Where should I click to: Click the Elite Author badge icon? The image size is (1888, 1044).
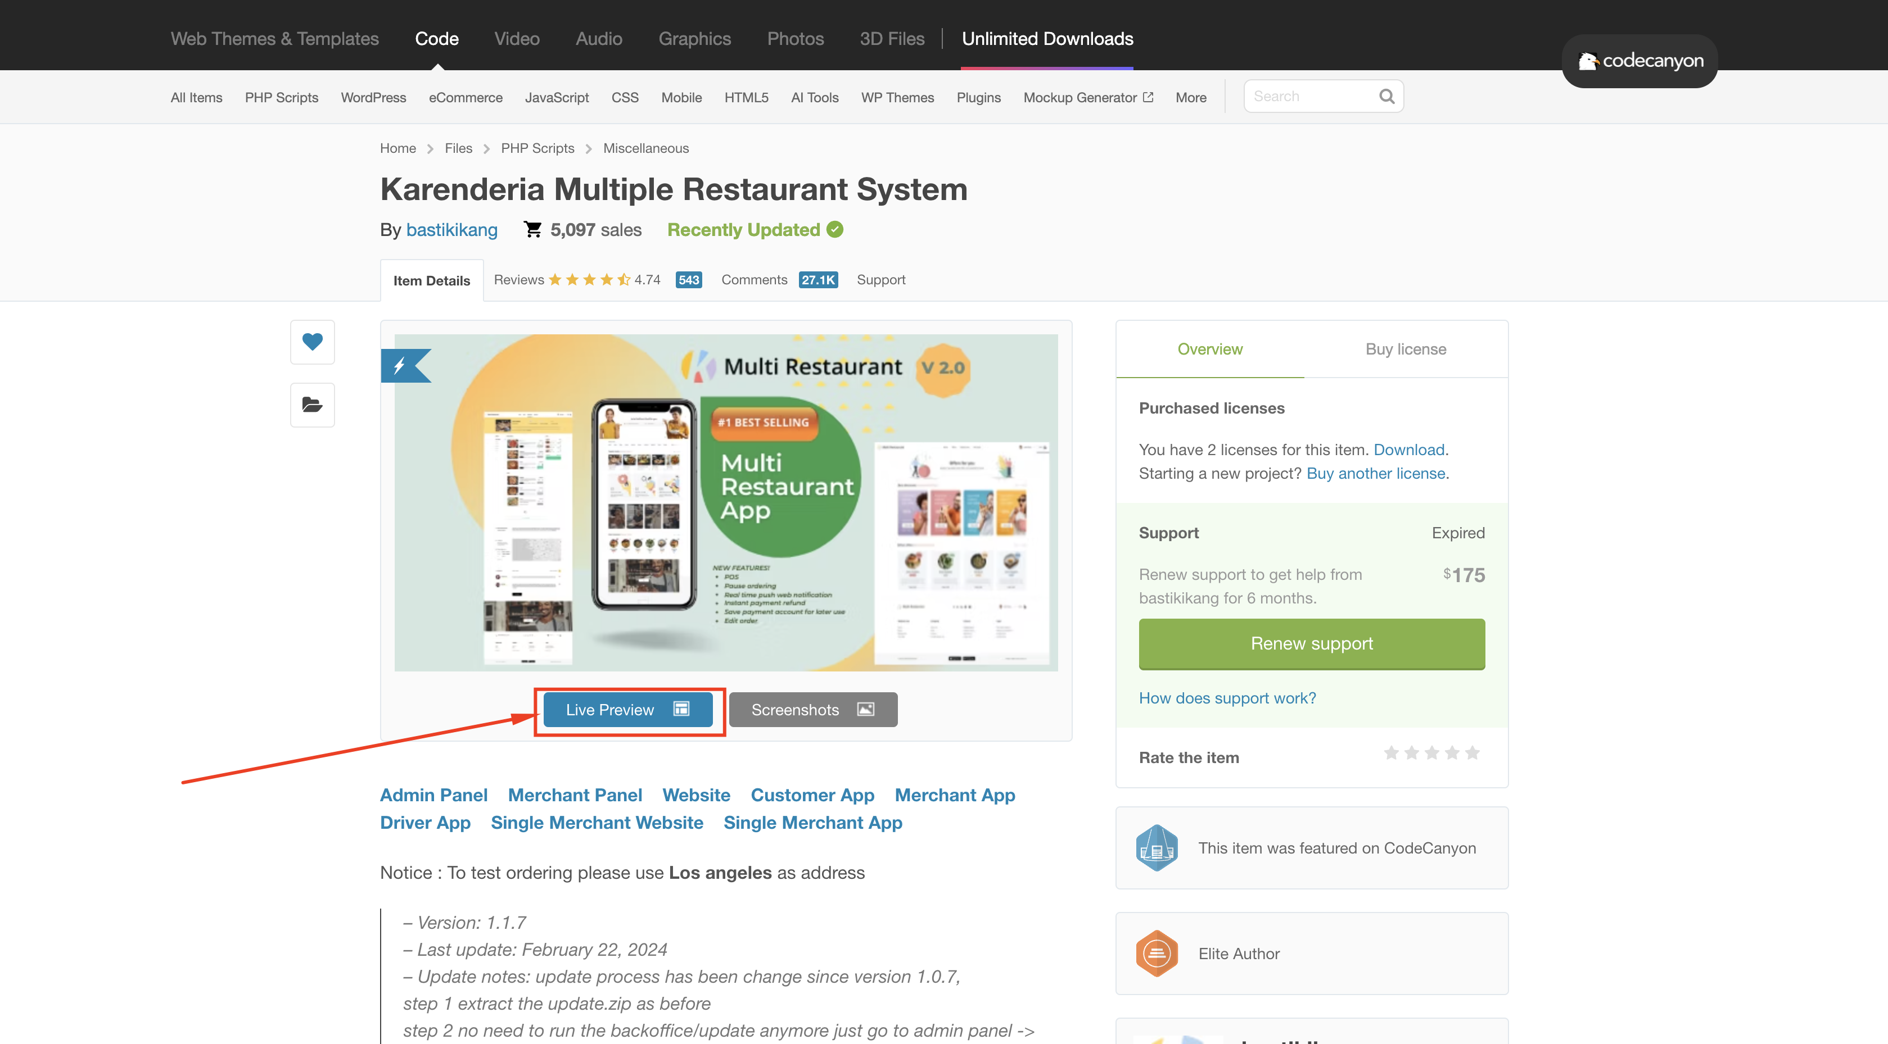[x=1157, y=953]
